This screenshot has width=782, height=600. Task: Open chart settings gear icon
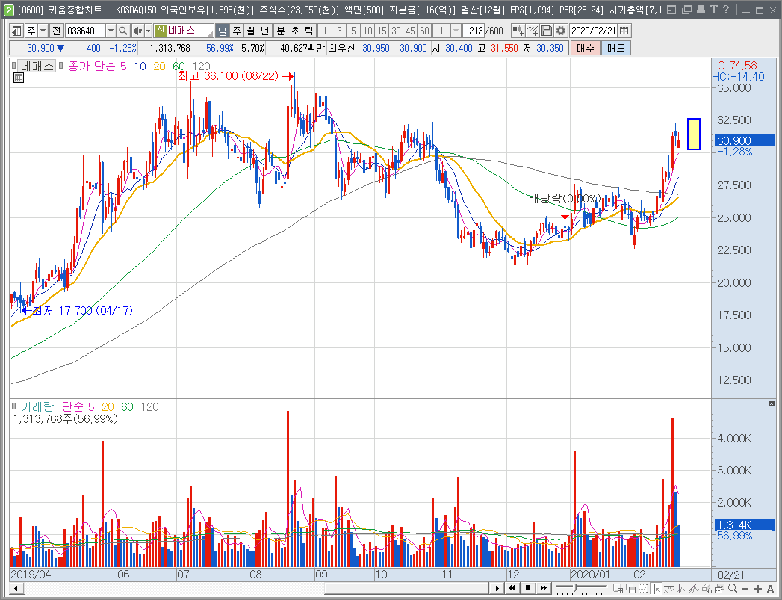coord(561,31)
